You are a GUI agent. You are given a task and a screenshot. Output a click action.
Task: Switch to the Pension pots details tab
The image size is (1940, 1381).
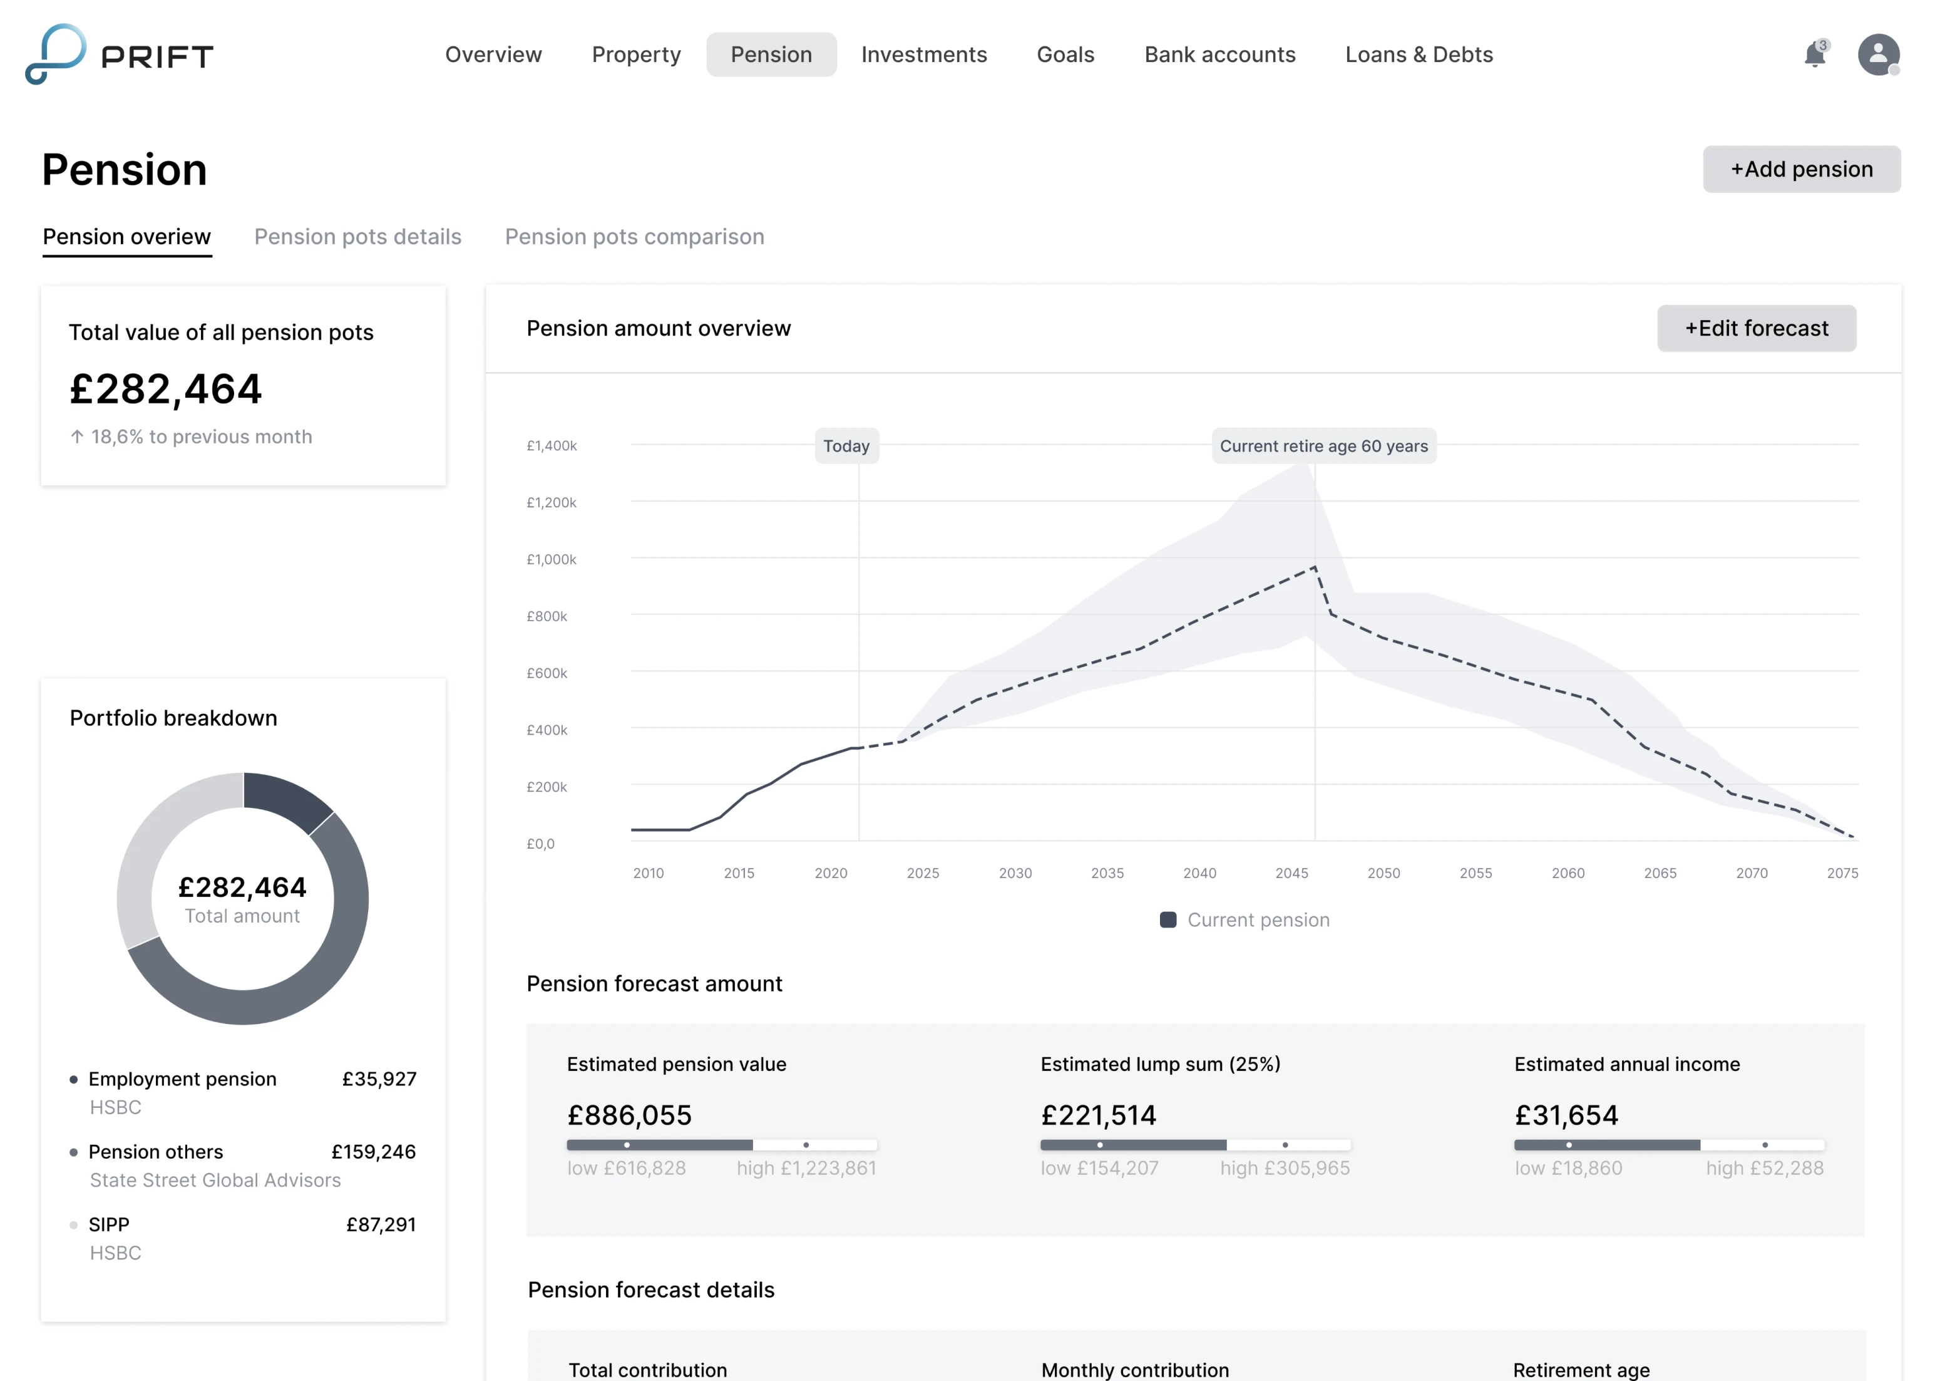(x=357, y=236)
